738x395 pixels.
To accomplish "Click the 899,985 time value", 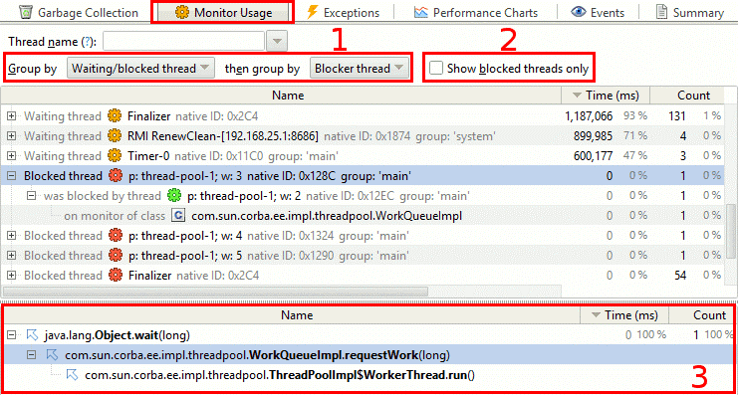I will tap(593, 136).
